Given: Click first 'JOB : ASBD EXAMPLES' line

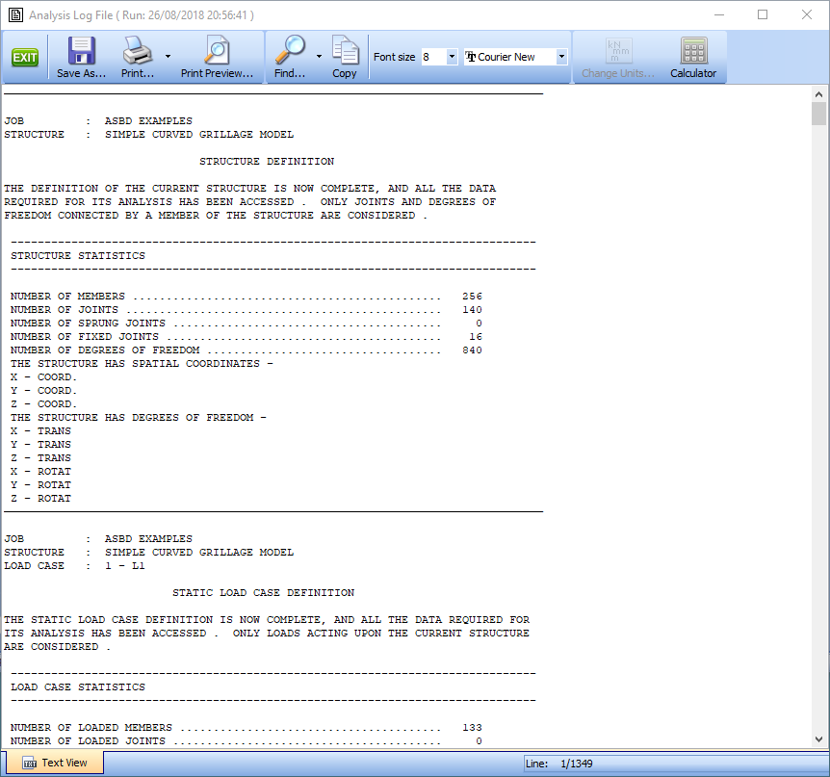Looking at the screenshot, I should pyautogui.click(x=98, y=121).
